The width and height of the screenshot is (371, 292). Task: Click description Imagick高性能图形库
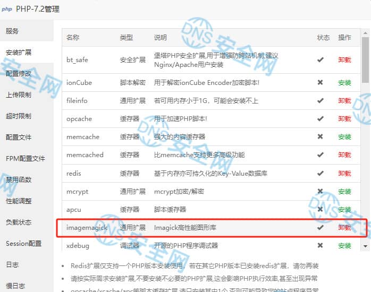185,228
